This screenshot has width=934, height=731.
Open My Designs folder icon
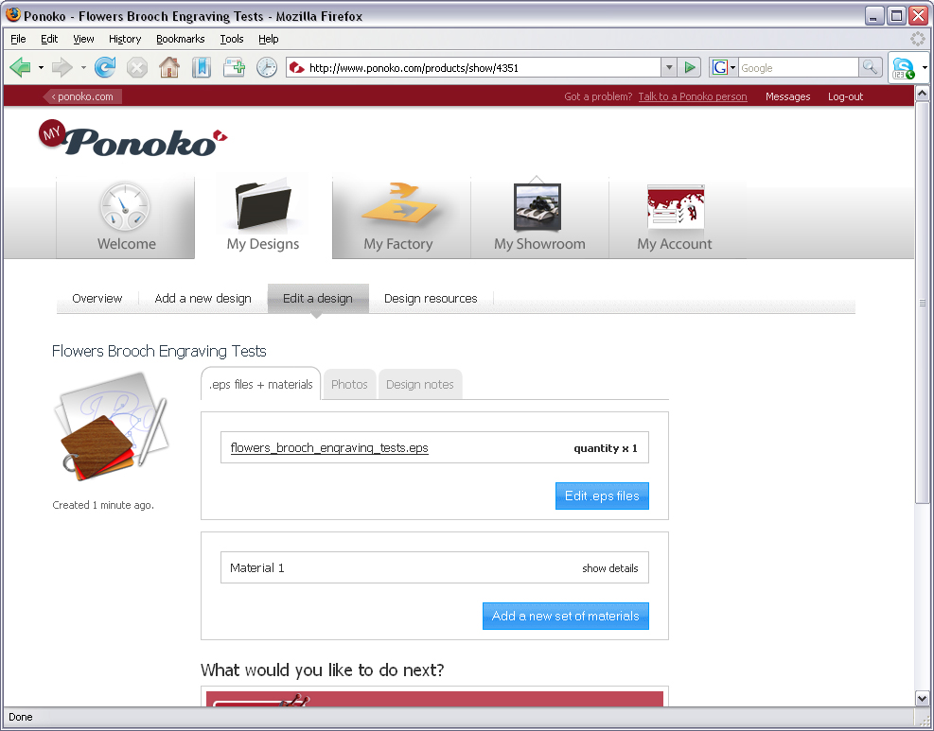point(263,205)
